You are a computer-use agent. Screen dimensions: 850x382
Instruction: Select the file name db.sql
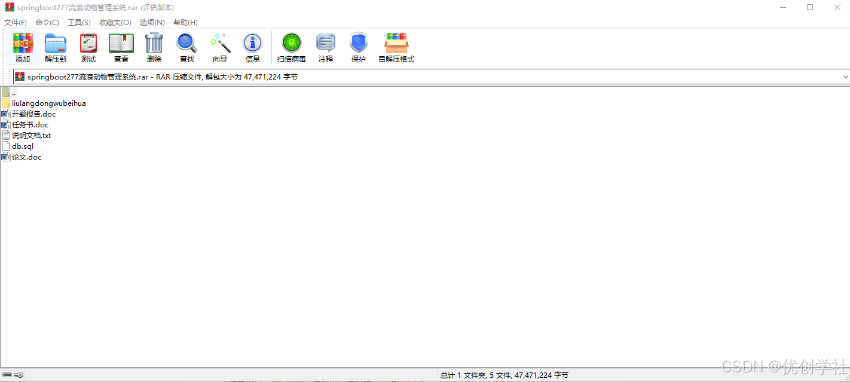(23, 146)
